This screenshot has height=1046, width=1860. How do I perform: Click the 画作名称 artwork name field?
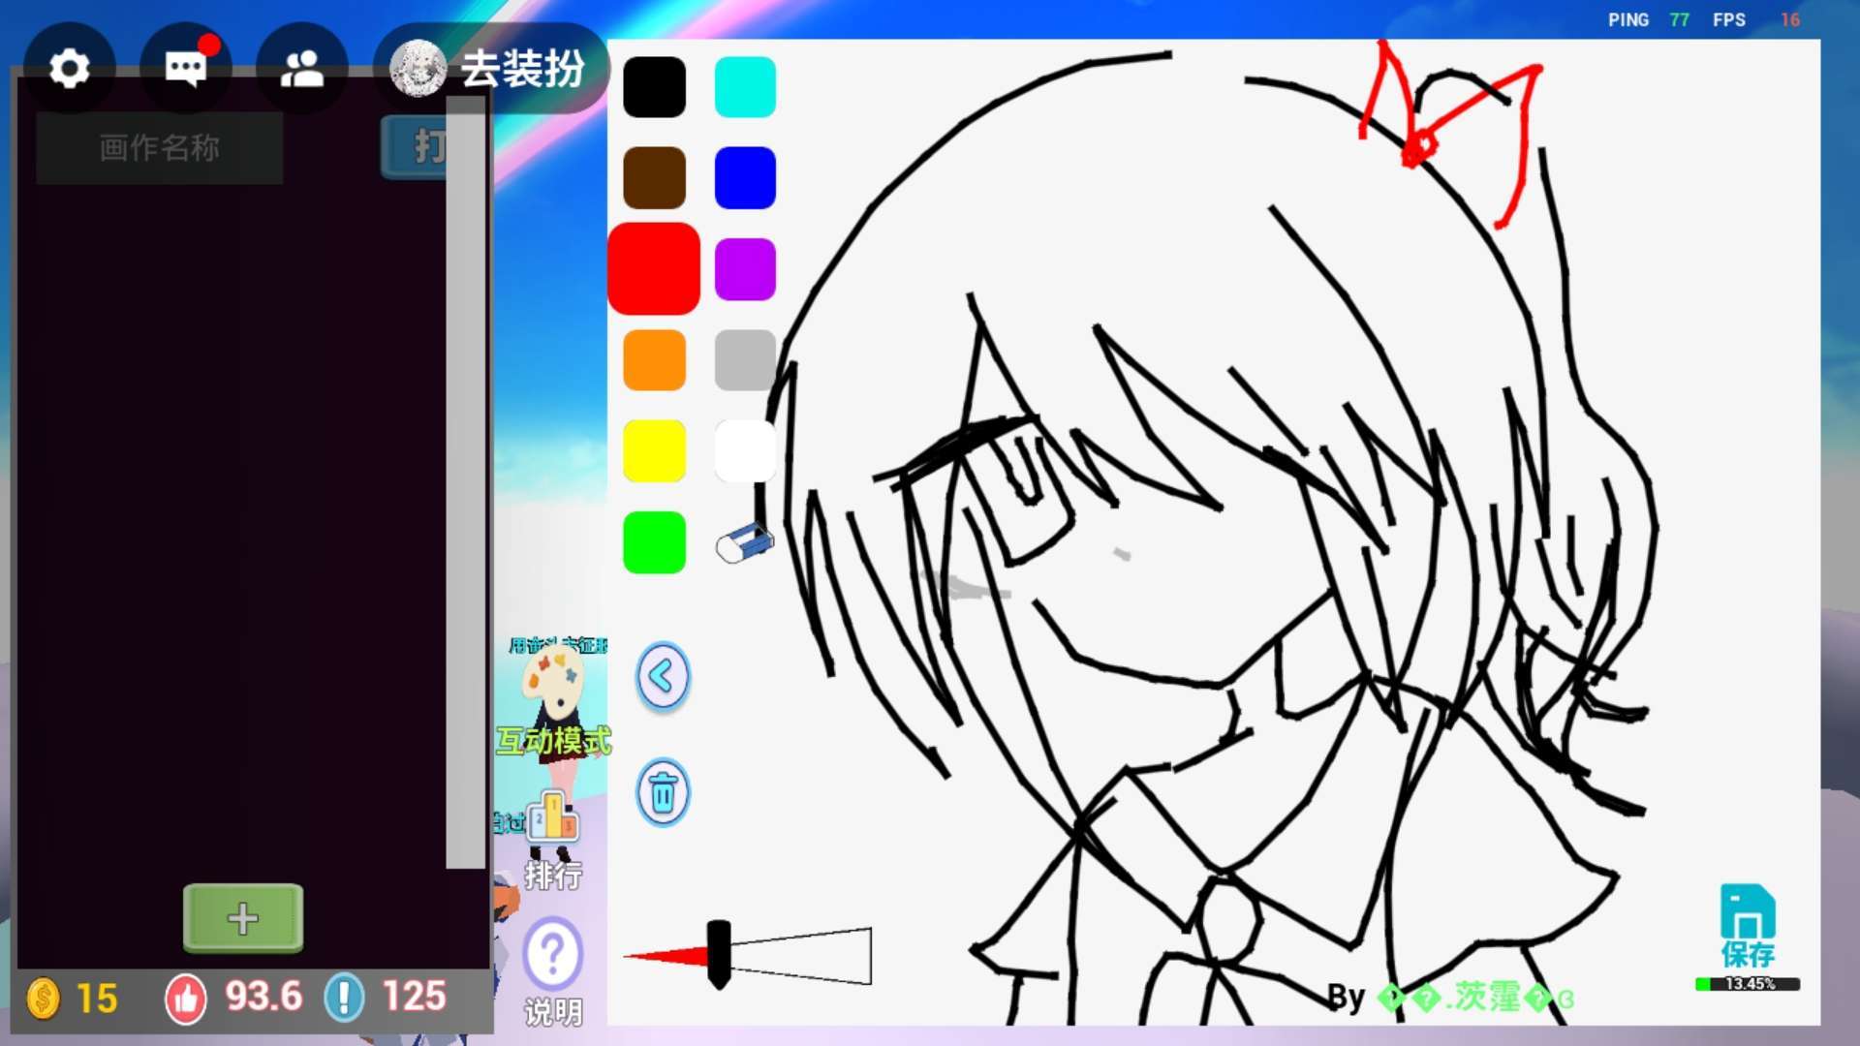point(160,148)
